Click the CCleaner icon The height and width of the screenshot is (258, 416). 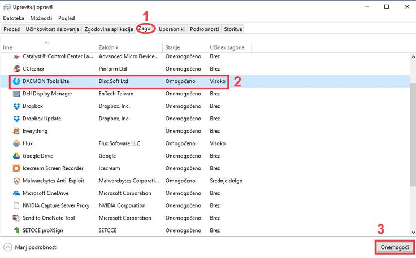pyautogui.click(x=16, y=69)
